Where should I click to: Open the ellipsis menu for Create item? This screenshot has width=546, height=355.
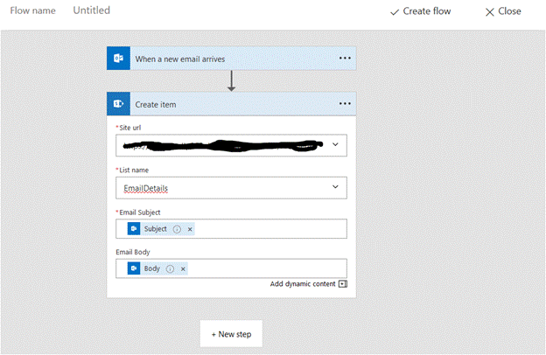[x=344, y=104]
